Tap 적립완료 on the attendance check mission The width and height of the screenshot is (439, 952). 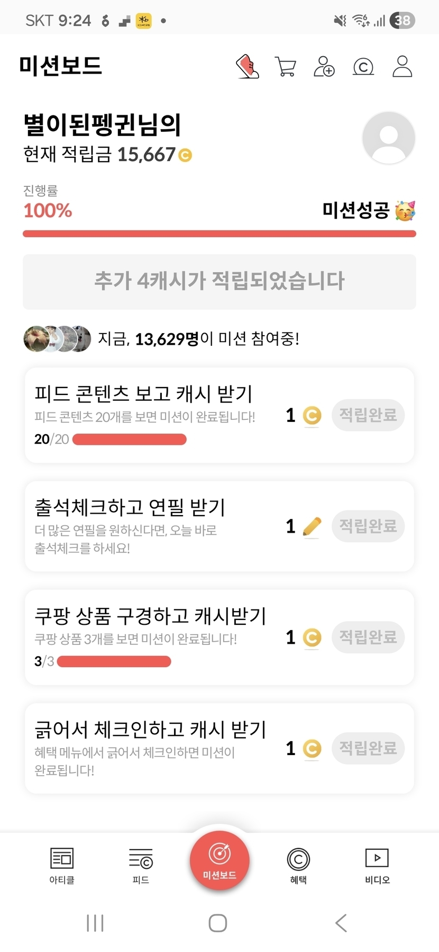pos(368,526)
